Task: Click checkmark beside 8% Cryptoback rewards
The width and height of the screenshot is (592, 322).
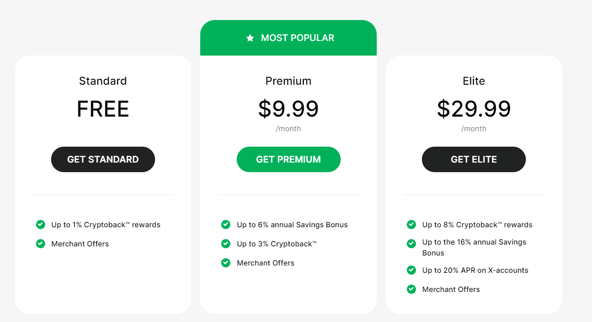Action: click(411, 225)
